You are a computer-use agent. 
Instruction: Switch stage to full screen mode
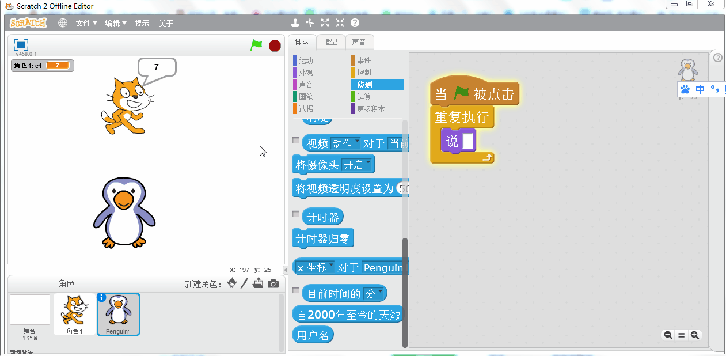point(21,45)
